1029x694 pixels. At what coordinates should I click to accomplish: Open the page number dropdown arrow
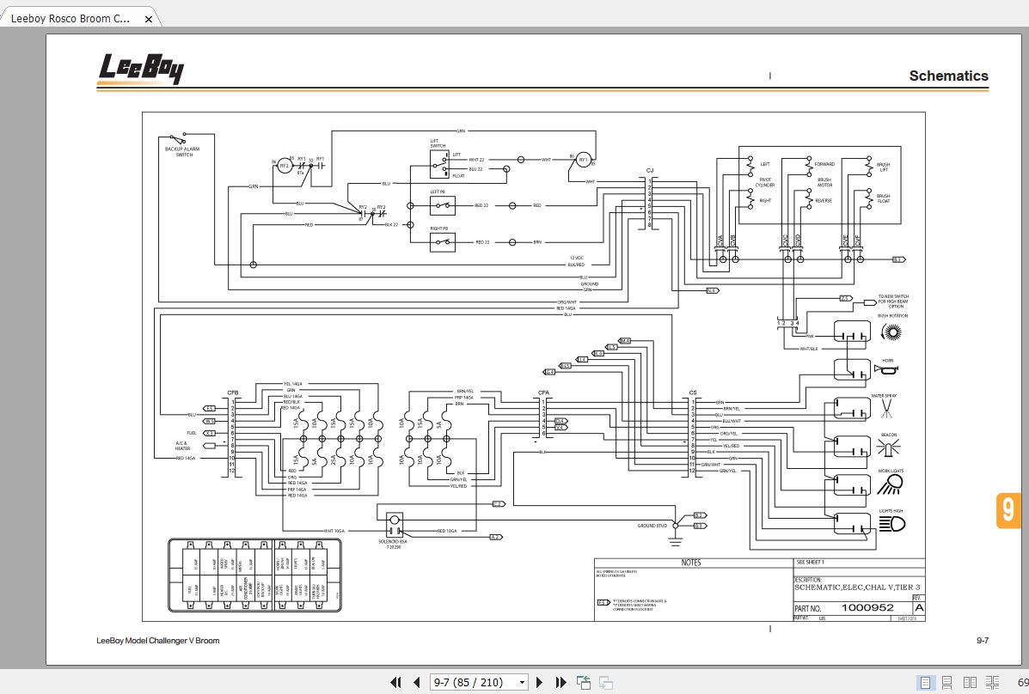pyautogui.click(x=522, y=682)
